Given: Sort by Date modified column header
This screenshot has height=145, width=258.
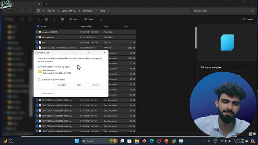Looking at the screenshot, I should [86, 26].
